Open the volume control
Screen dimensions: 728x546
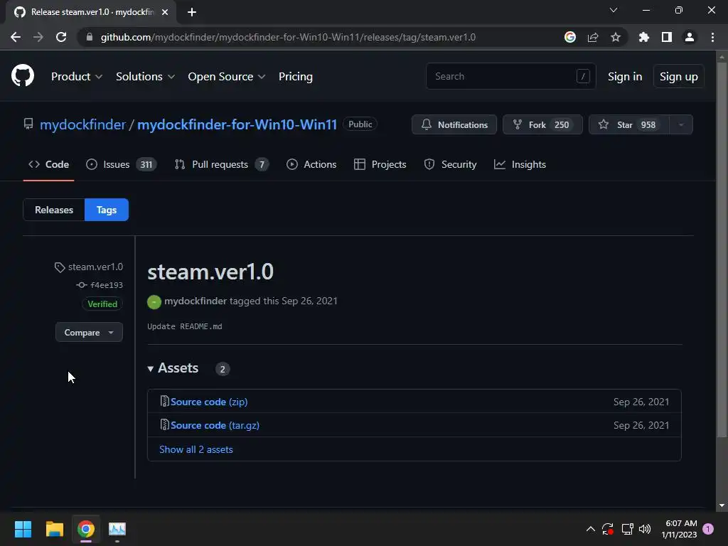[645, 529]
